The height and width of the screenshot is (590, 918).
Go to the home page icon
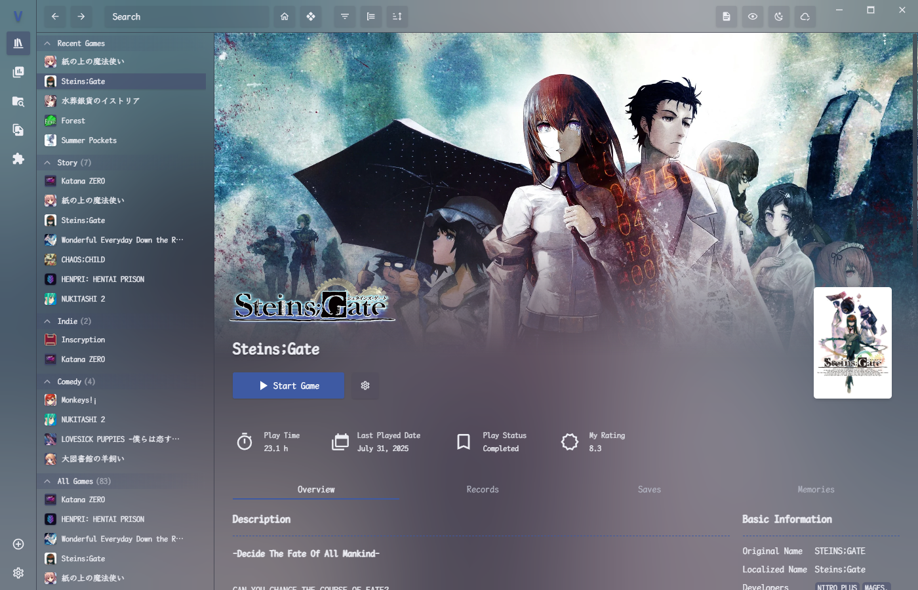[x=285, y=16]
